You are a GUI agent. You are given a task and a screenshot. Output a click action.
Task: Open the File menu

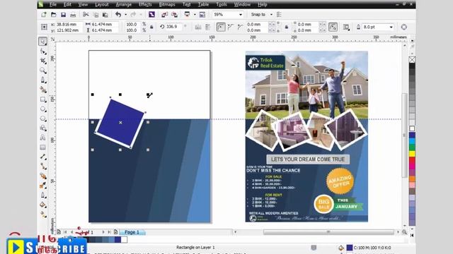53,4
